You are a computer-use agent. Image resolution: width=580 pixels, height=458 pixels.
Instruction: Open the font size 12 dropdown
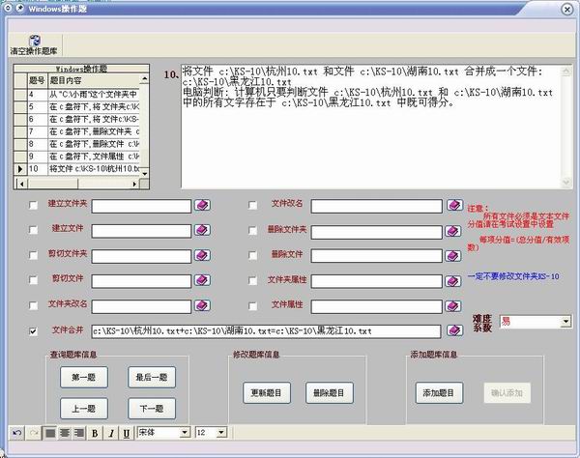pos(221,433)
